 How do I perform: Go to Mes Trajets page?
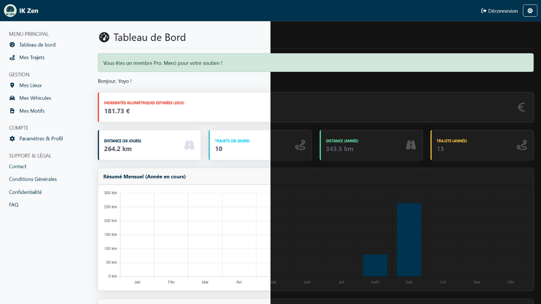point(32,57)
